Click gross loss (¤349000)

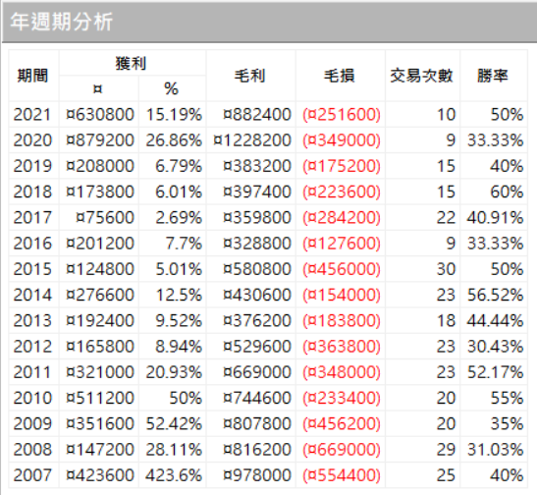coord(342,140)
